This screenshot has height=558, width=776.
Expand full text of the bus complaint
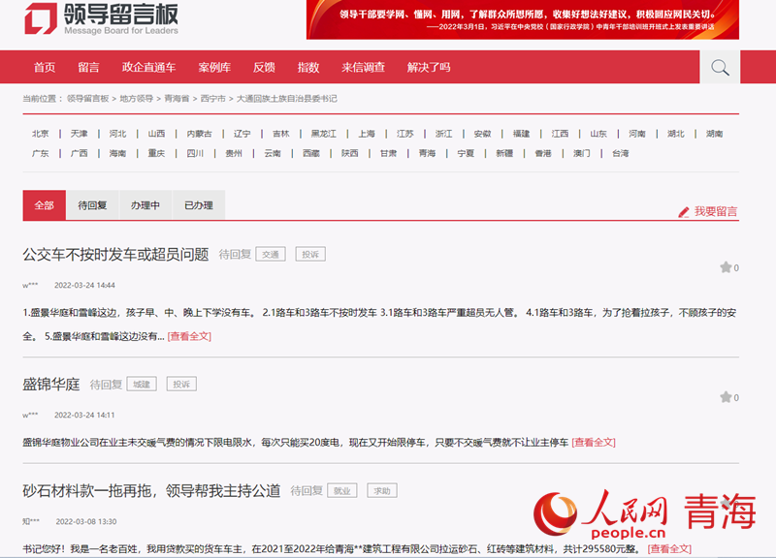(189, 336)
